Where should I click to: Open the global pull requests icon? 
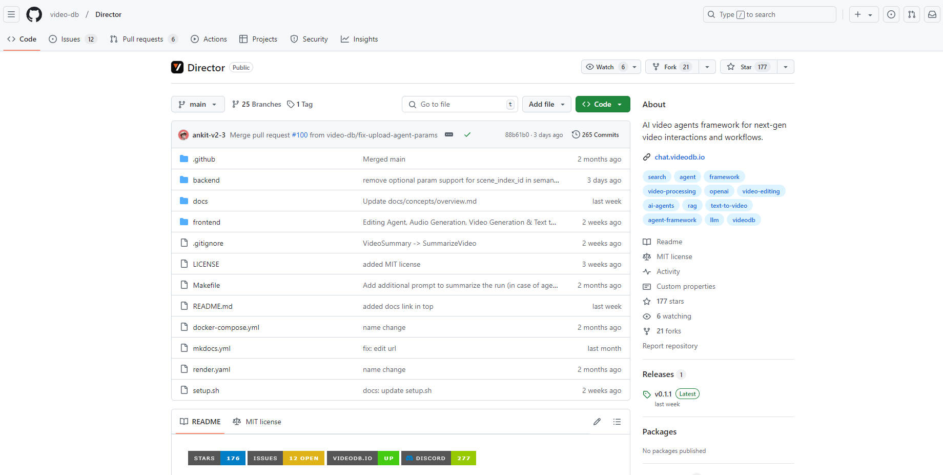[912, 14]
